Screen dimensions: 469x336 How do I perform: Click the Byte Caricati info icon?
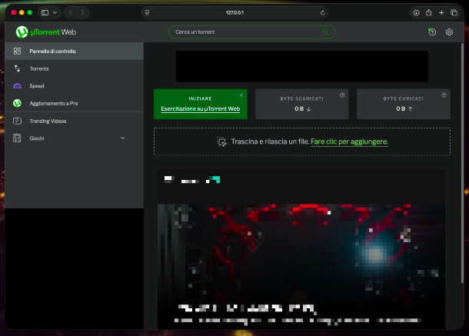pos(444,95)
